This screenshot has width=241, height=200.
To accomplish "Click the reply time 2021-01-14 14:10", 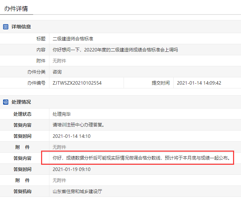I will coord(71,136).
